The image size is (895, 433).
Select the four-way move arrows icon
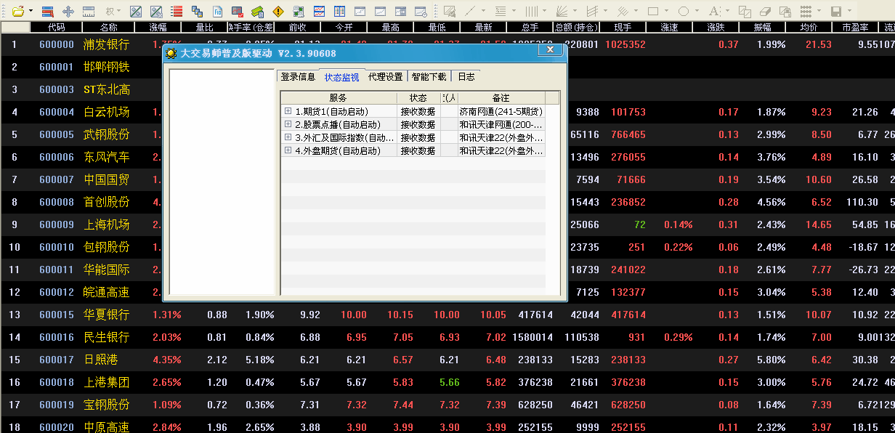68,12
